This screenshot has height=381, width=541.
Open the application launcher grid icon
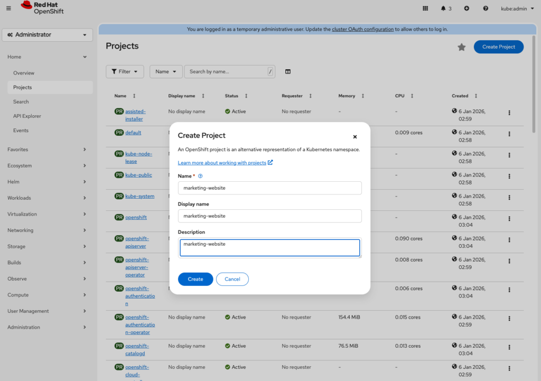pyautogui.click(x=426, y=8)
